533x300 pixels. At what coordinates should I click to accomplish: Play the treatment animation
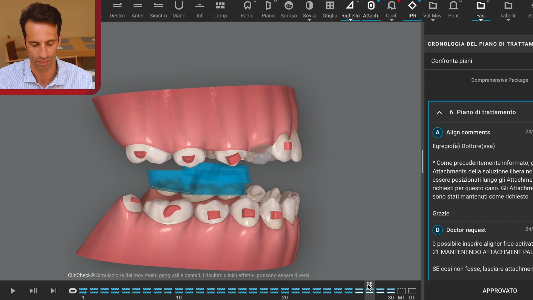[x=13, y=291]
